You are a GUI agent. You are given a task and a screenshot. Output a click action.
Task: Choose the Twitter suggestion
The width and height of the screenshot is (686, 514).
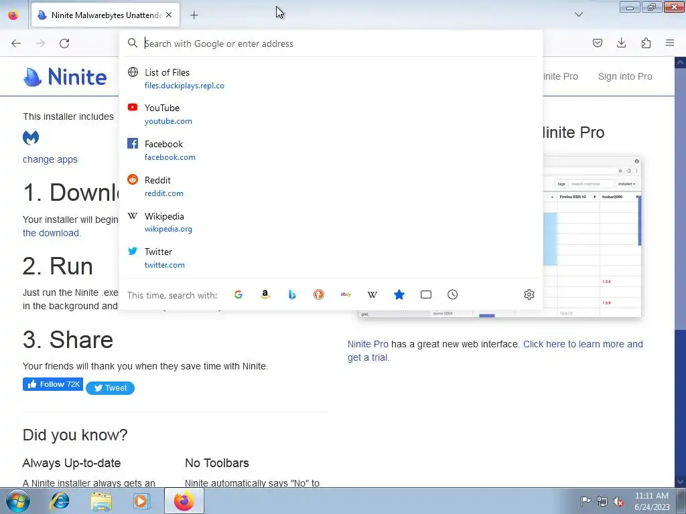(331, 258)
